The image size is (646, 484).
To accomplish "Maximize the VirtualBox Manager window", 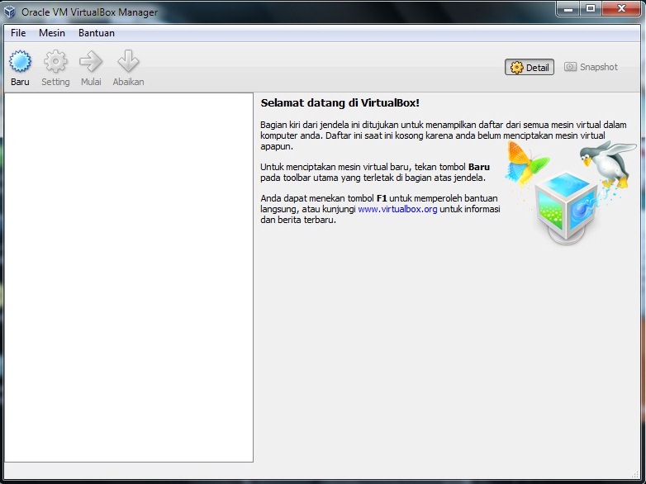I will click(591, 8).
